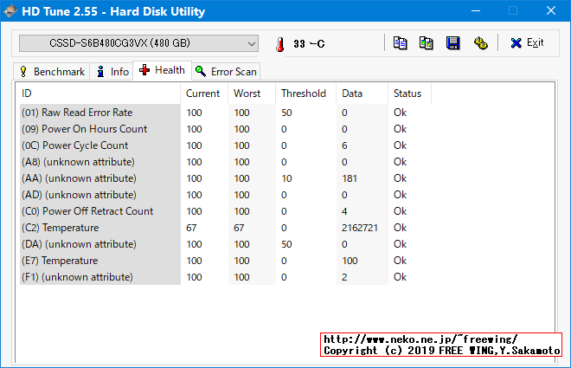Switch to the Benchmark tab
The height and width of the screenshot is (368, 571).
pos(51,72)
